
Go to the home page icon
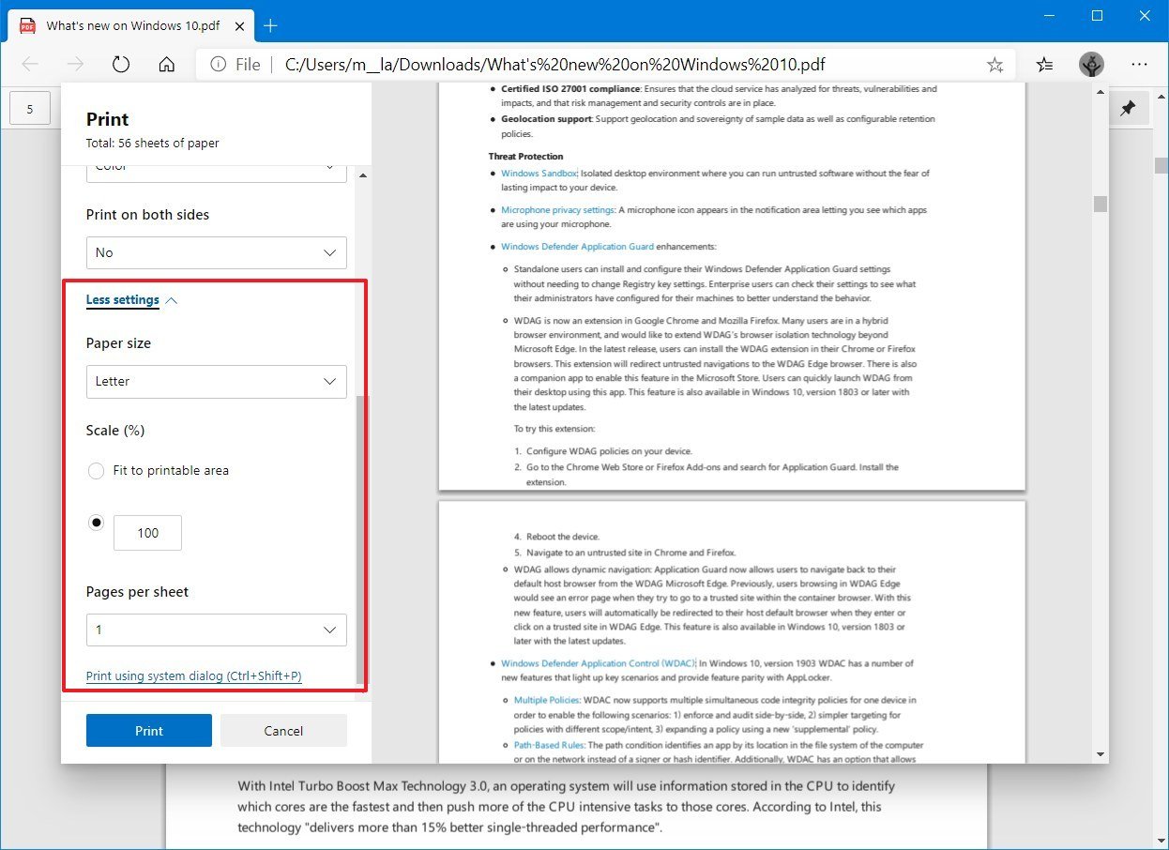tap(167, 65)
